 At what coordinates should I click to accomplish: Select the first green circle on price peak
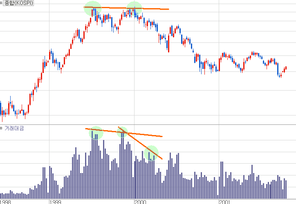point(93,9)
